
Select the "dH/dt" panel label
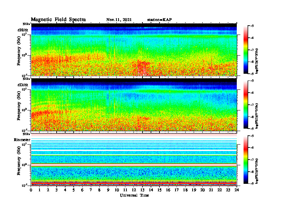coord(23,30)
